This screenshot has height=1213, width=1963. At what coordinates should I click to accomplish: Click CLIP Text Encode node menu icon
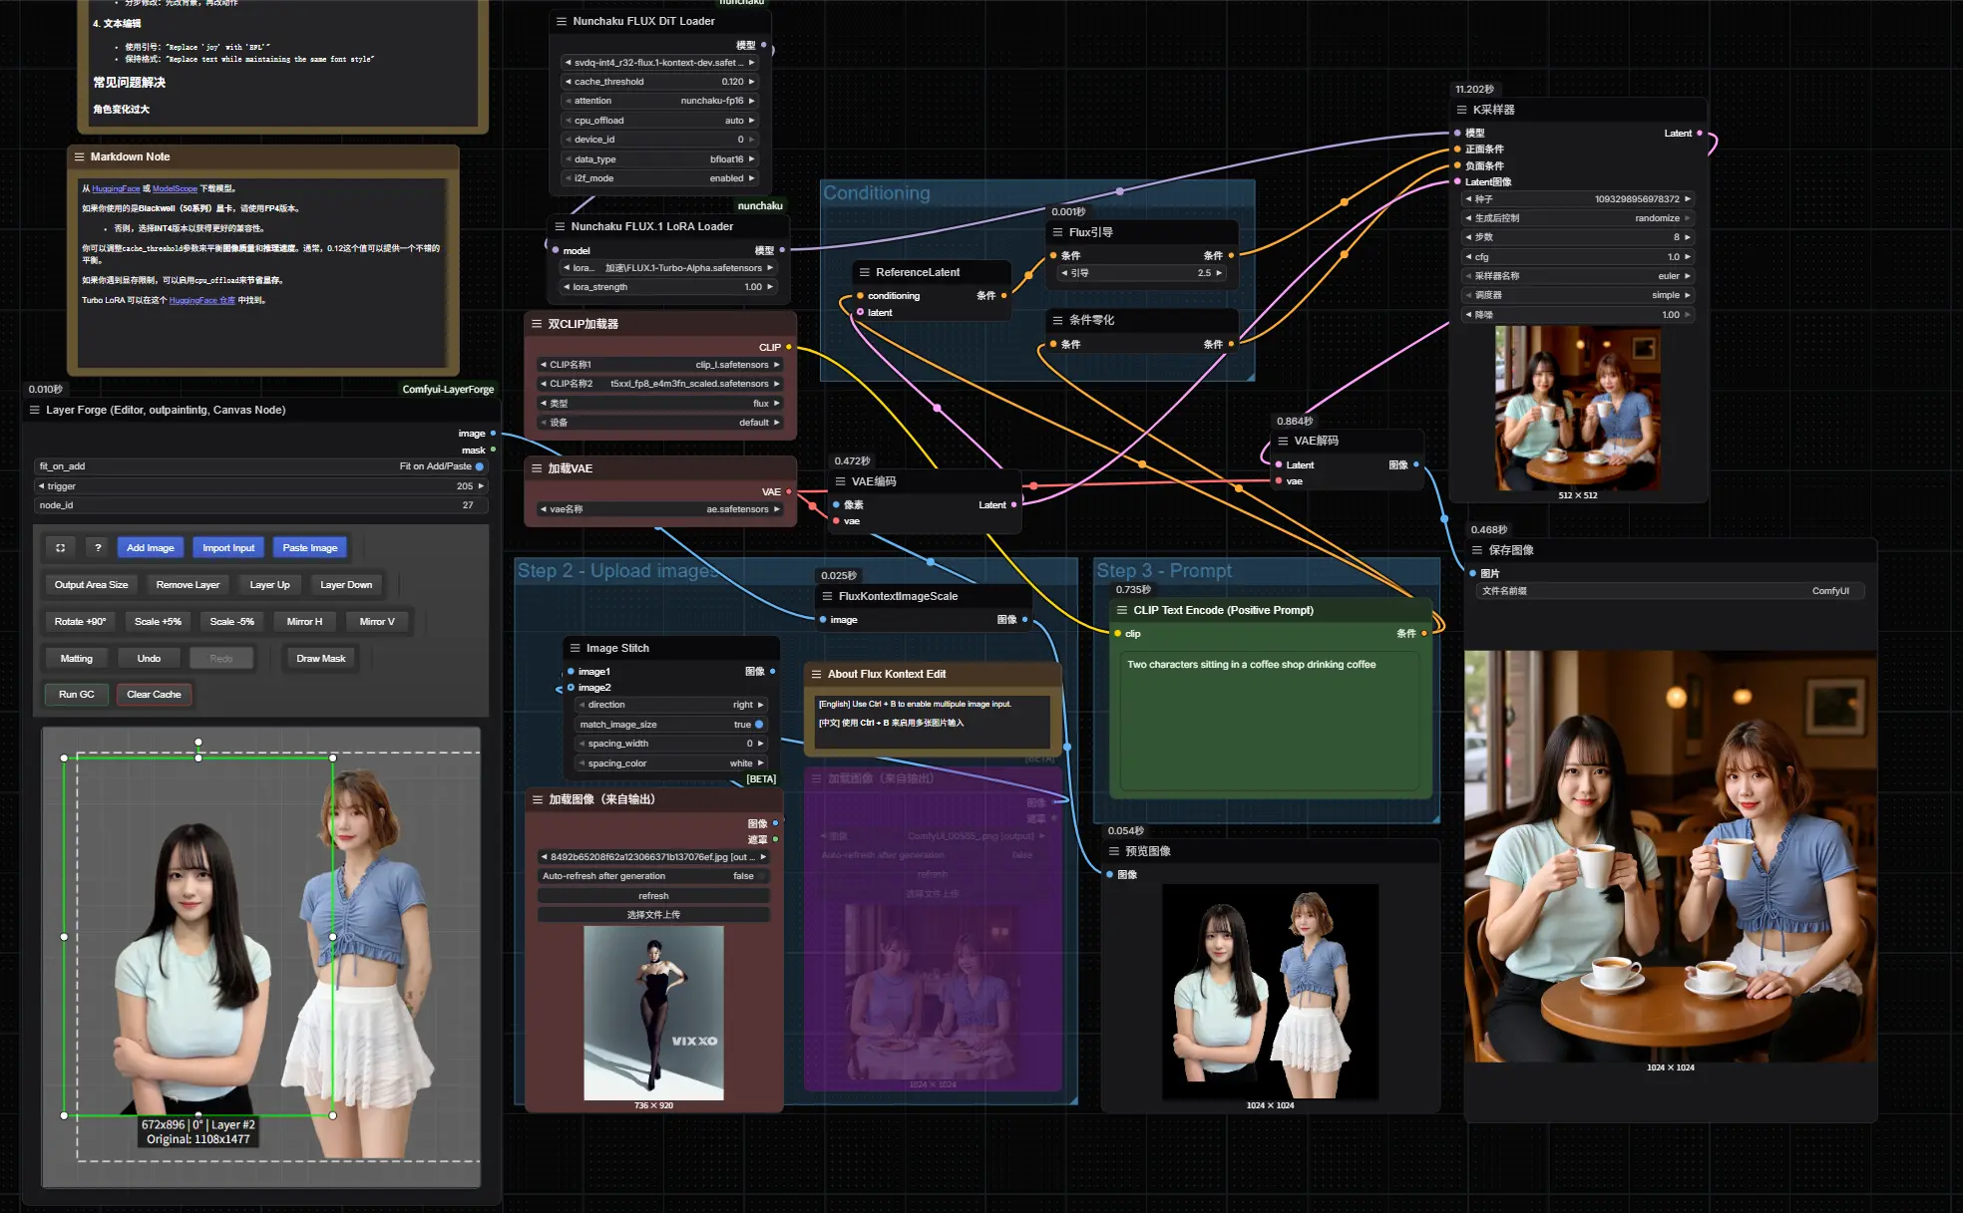click(1122, 610)
